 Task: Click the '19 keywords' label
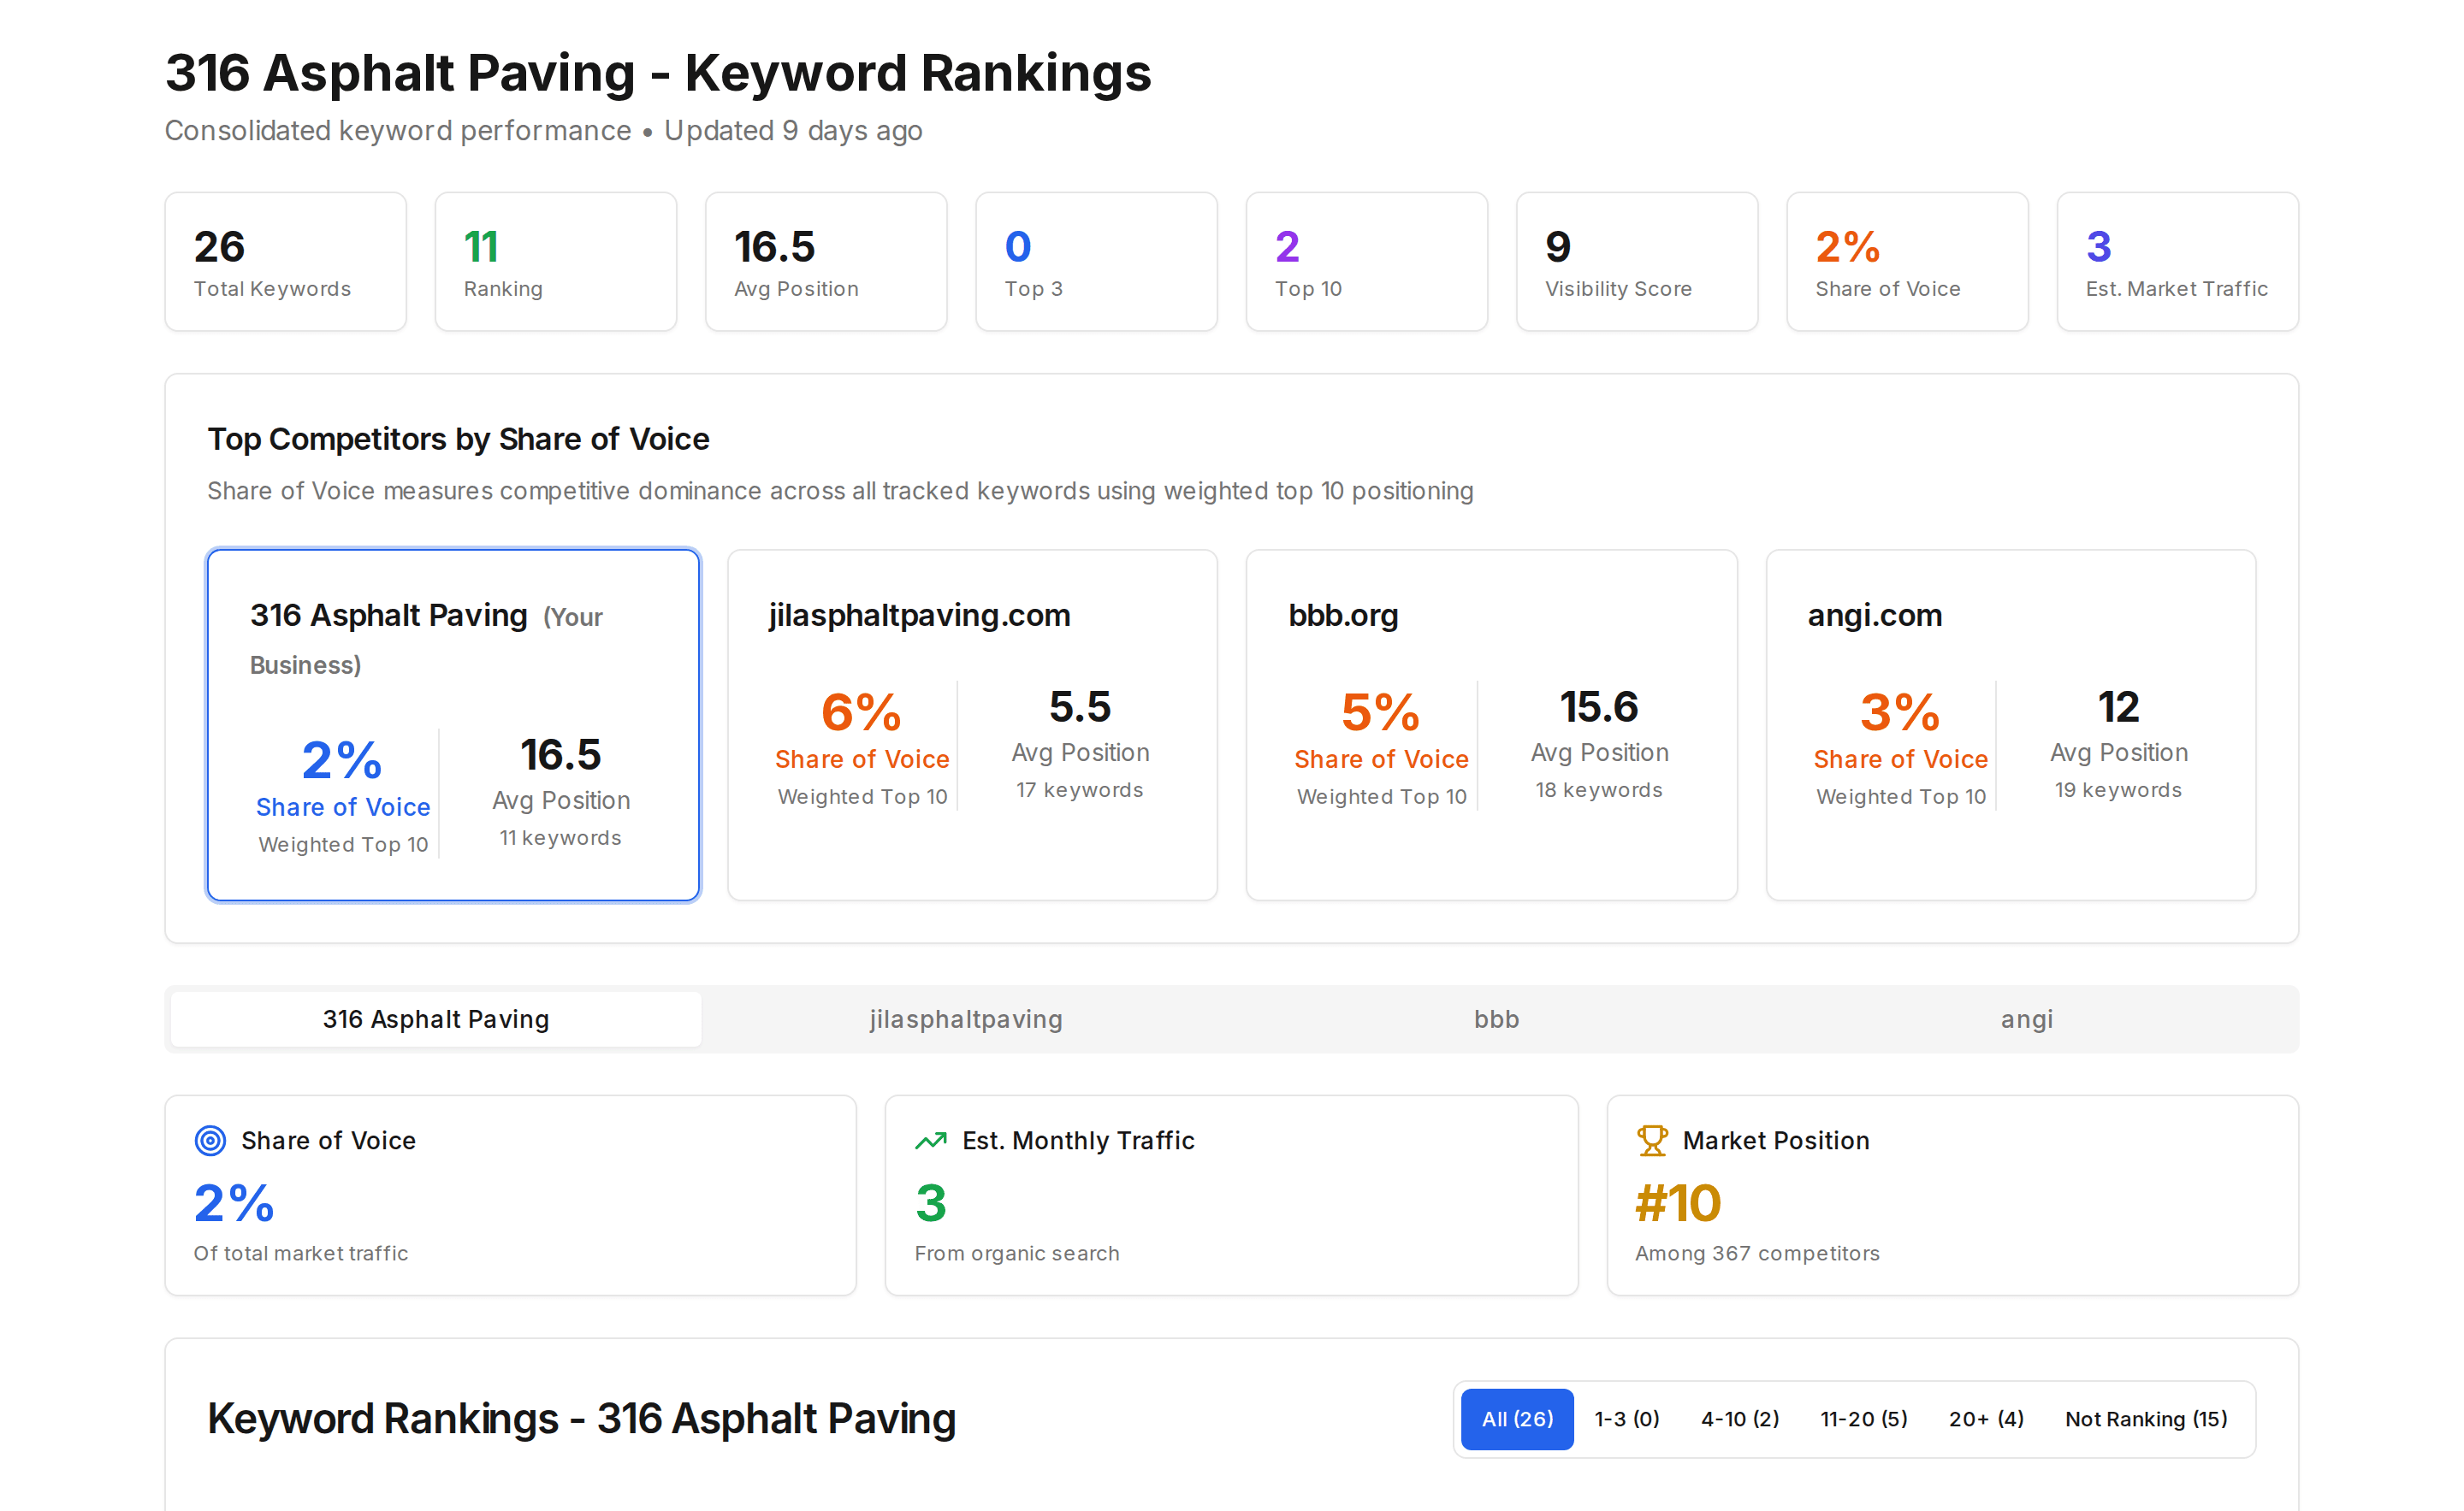(2118, 789)
